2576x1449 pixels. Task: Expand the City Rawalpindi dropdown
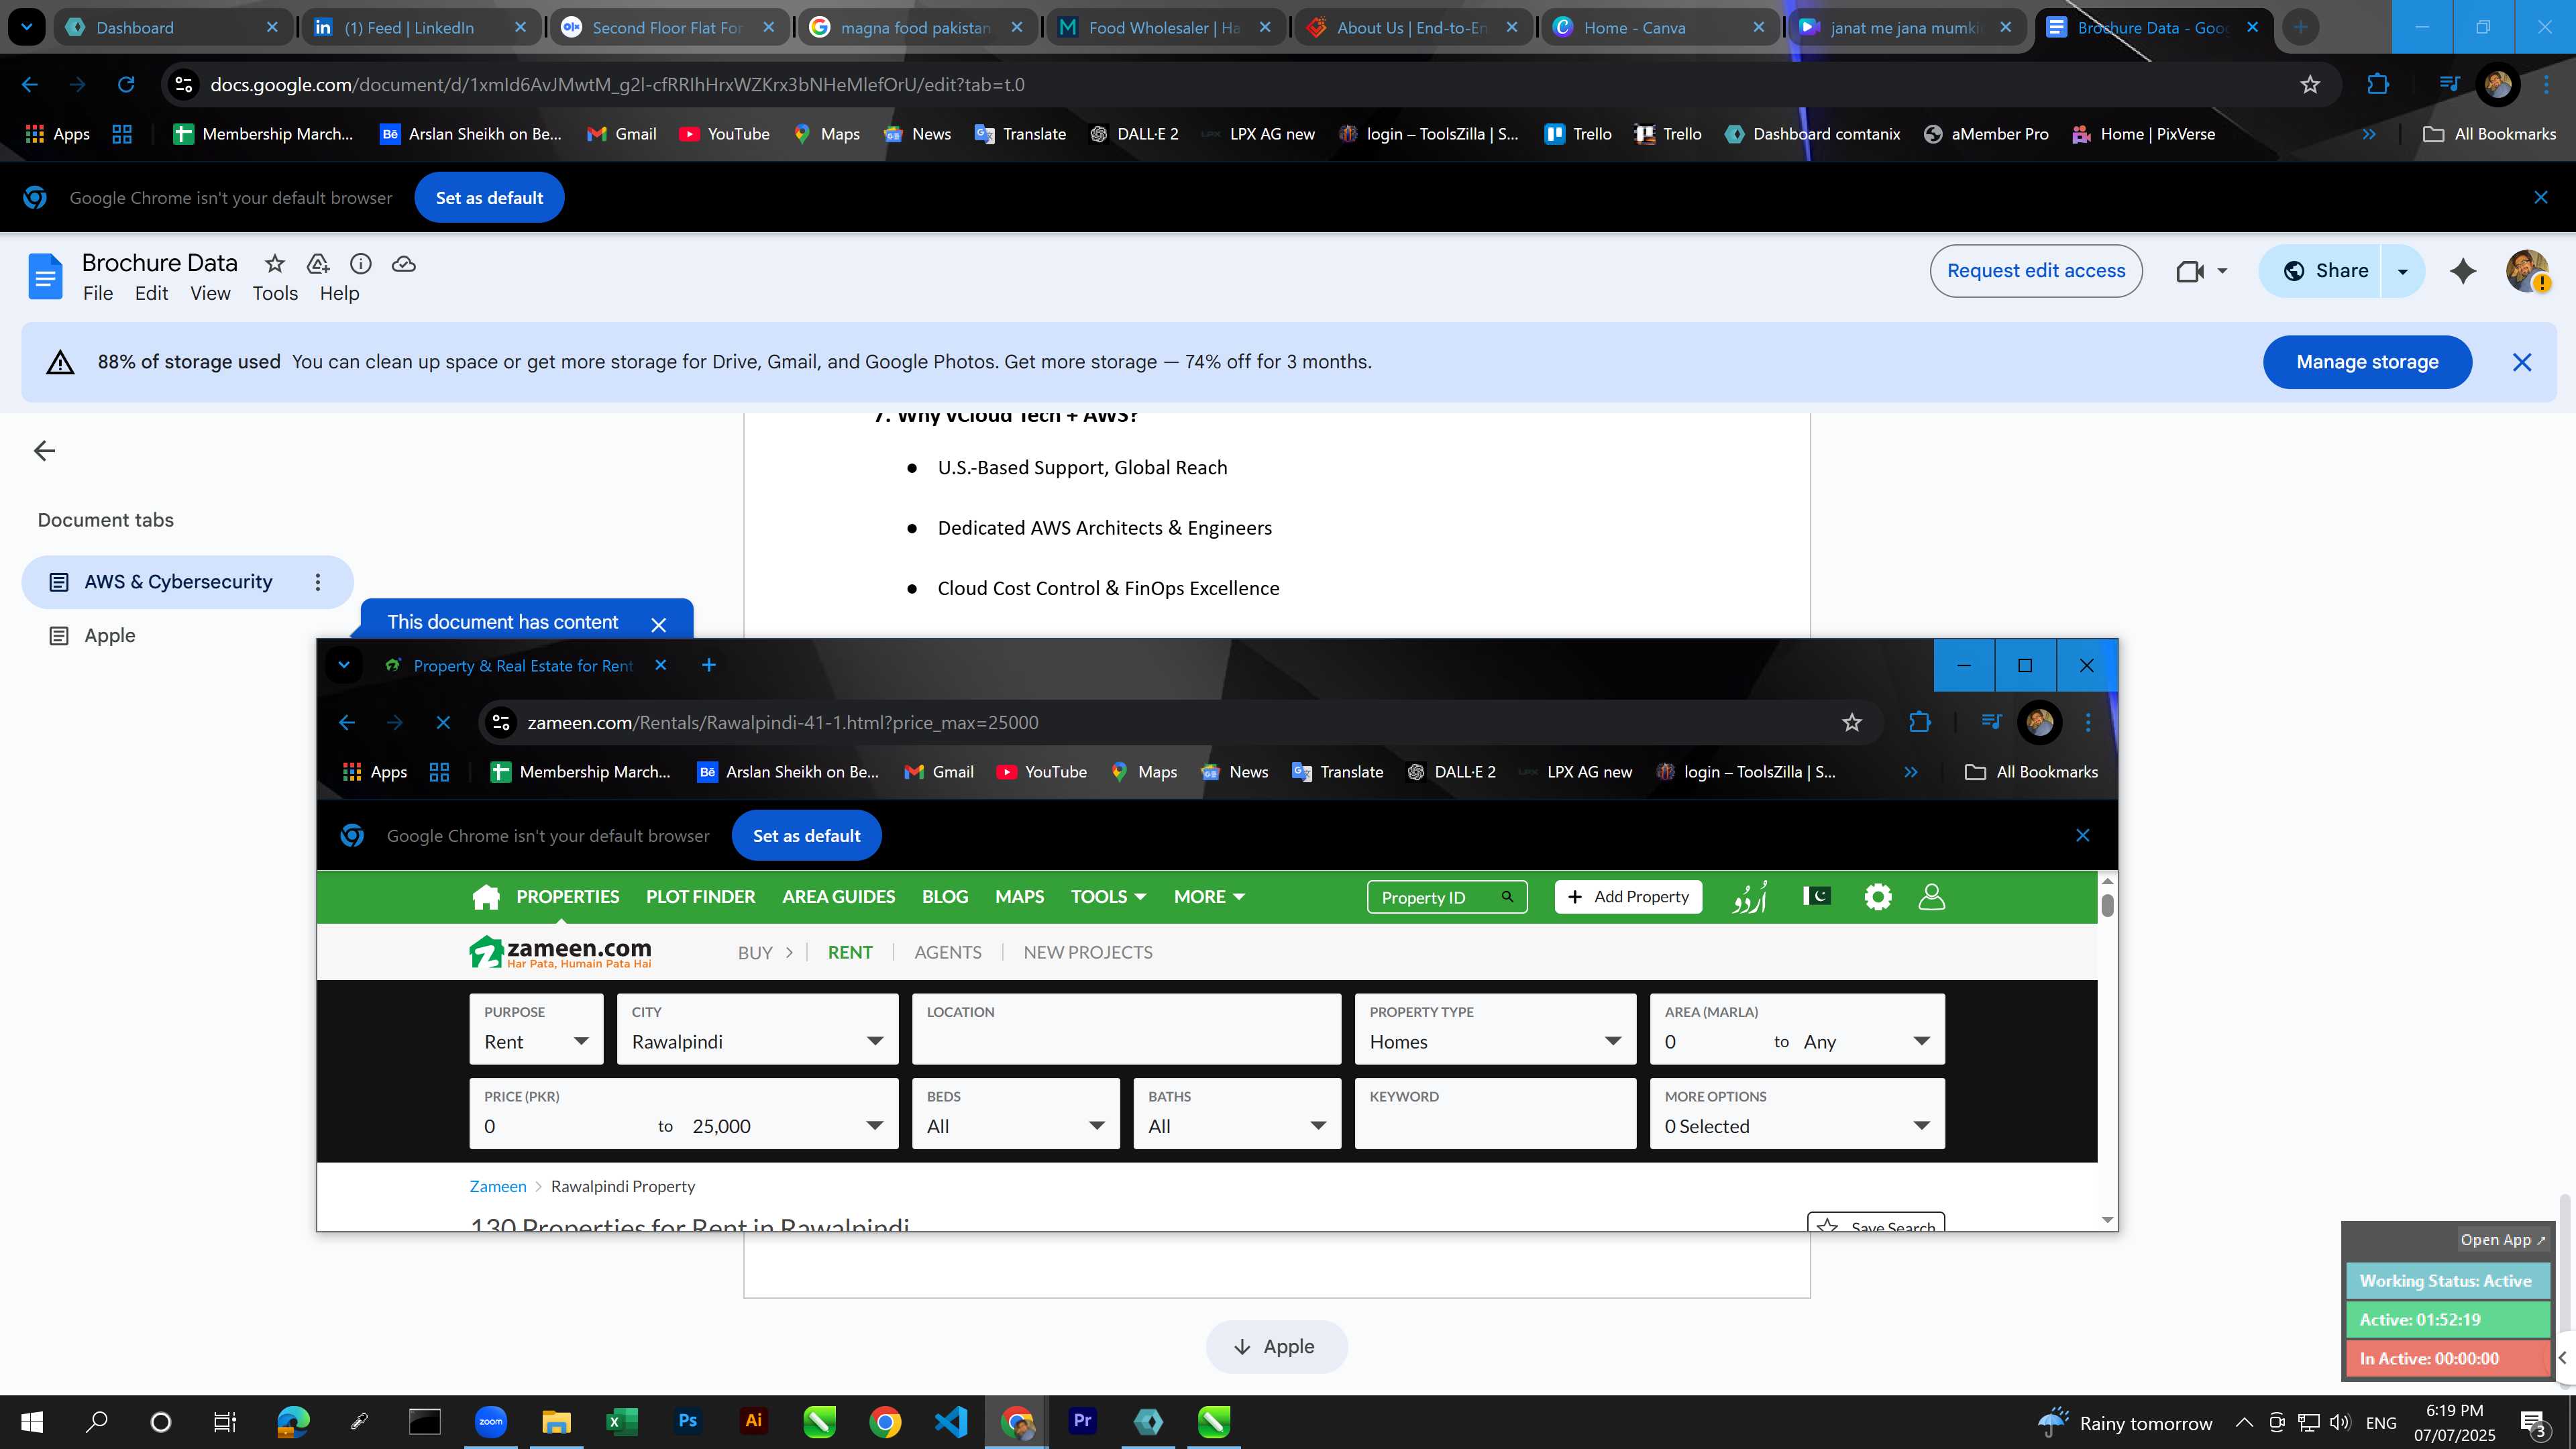click(757, 1029)
